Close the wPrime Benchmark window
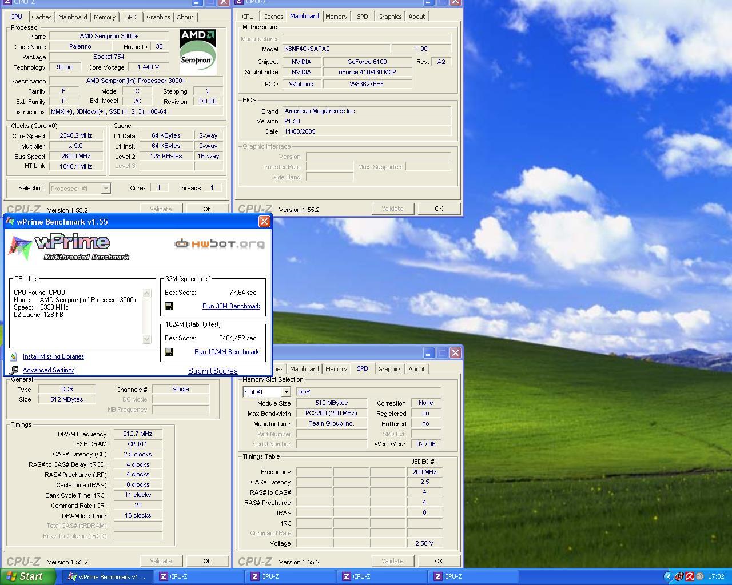Image resolution: width=732 pixels, height=585 pixels. (x=264, y=222)
